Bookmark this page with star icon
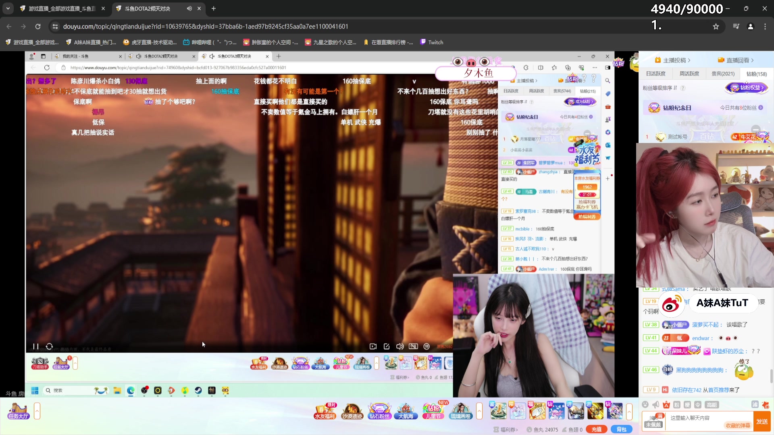 tap(716, 27)
